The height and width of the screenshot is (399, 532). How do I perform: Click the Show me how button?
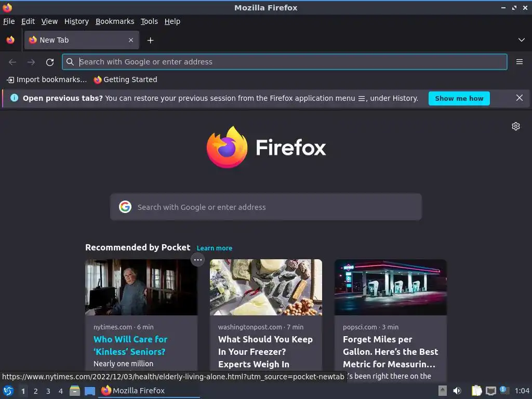click(x=459, y=98)
